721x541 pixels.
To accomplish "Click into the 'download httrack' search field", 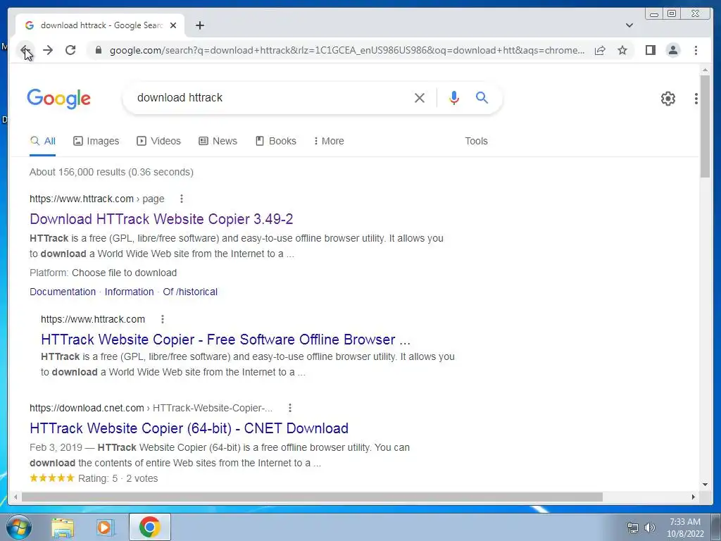I will click(271, 97).
